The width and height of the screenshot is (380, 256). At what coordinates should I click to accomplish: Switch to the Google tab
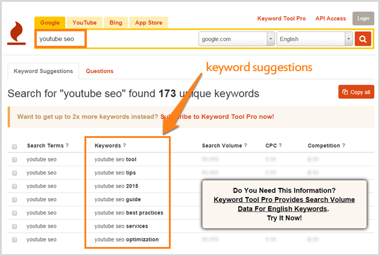(x=49, y=23)
